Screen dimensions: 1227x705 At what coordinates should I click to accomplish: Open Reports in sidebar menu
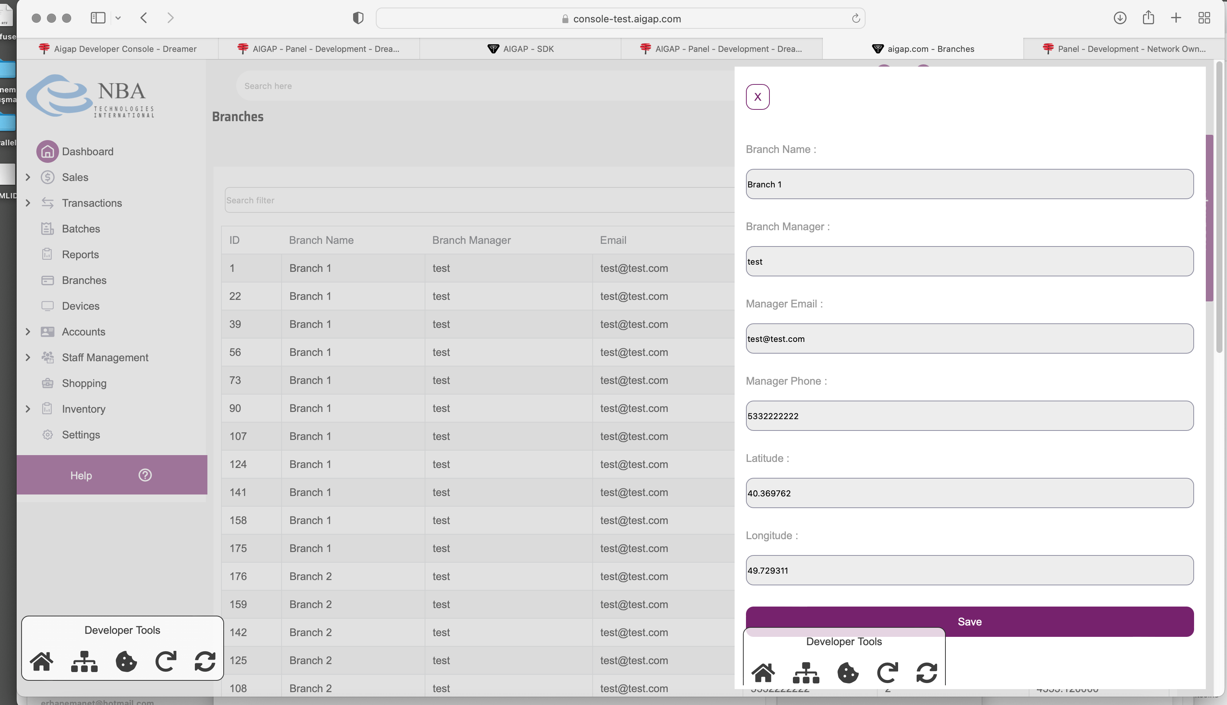pos(80,254)
